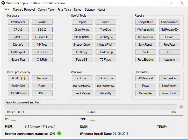Screen dimensions: 188x140
Task: Launch AOMEI [i] backup tool
Action: point(18,78)
